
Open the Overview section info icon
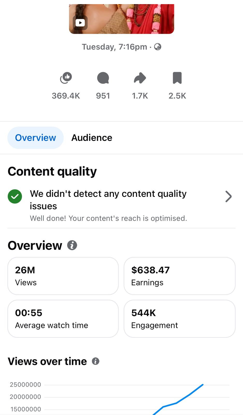(x=72, y=245)
